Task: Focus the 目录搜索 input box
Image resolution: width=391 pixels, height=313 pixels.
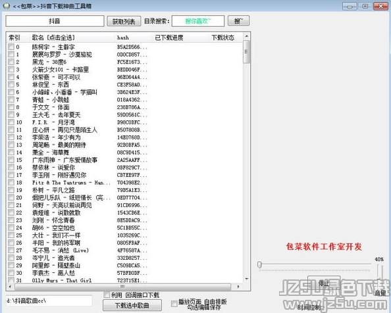Action: point(198,21)
